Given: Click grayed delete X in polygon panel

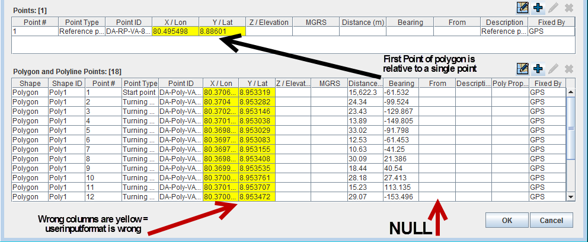Looking at the screenshot, I should coord(568,69).
